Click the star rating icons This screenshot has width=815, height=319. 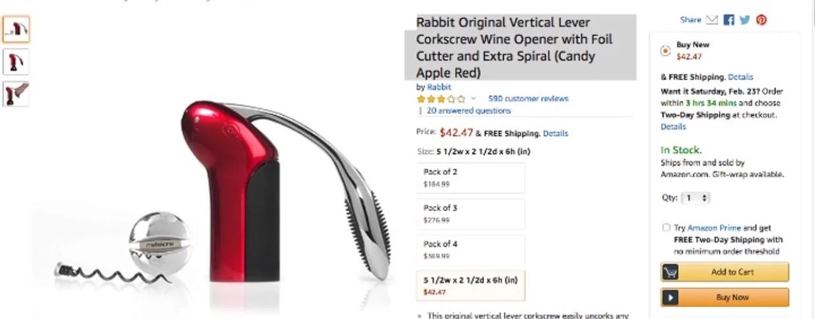coord(441,99)
